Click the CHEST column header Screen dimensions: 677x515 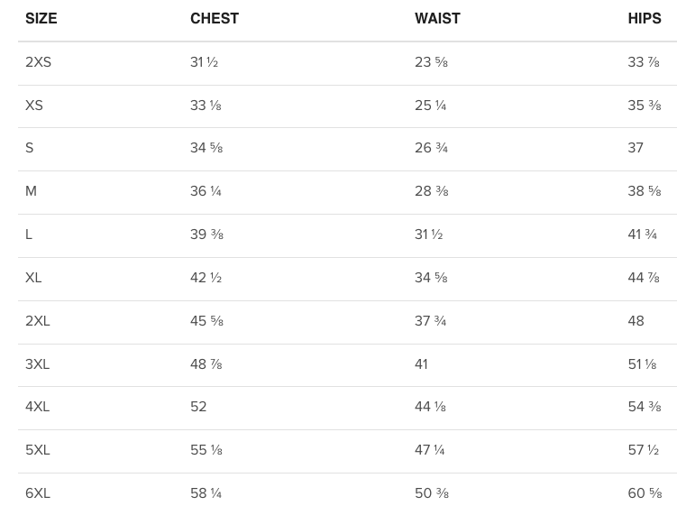tap(215, 19)
